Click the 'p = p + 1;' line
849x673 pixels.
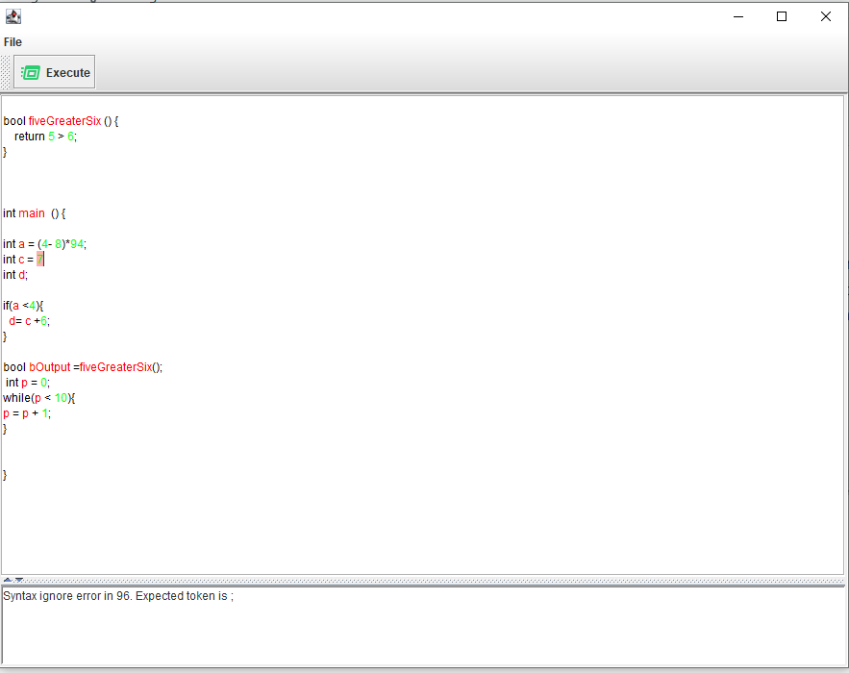click(27, 413)
